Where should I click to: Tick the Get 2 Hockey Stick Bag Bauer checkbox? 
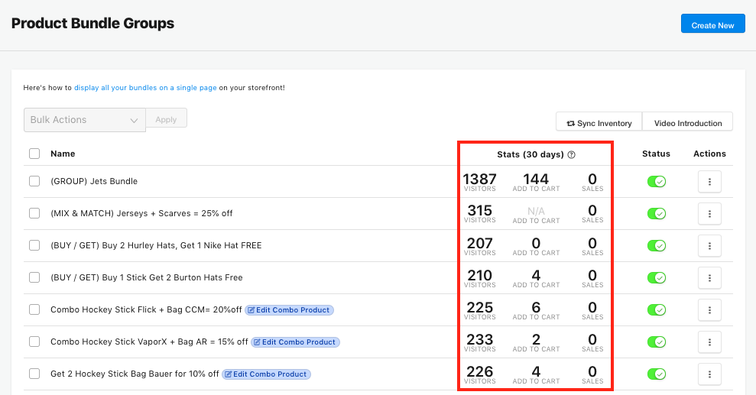point(34,374)
